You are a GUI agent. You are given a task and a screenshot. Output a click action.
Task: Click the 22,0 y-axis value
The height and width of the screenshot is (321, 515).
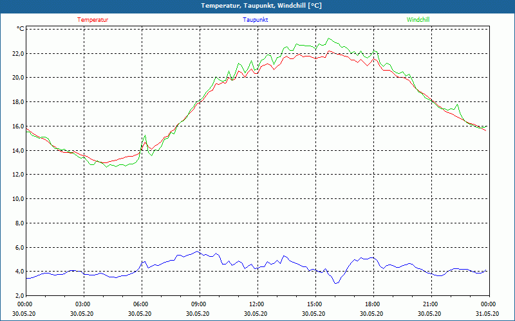(x=18, y=53)
